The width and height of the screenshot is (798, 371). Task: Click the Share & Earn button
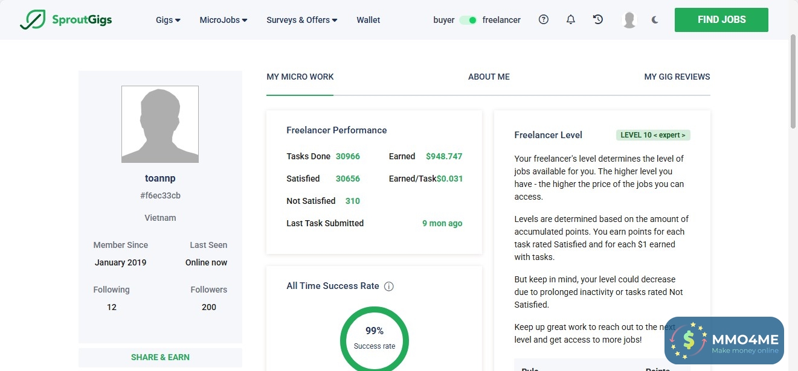pos(160,357)
